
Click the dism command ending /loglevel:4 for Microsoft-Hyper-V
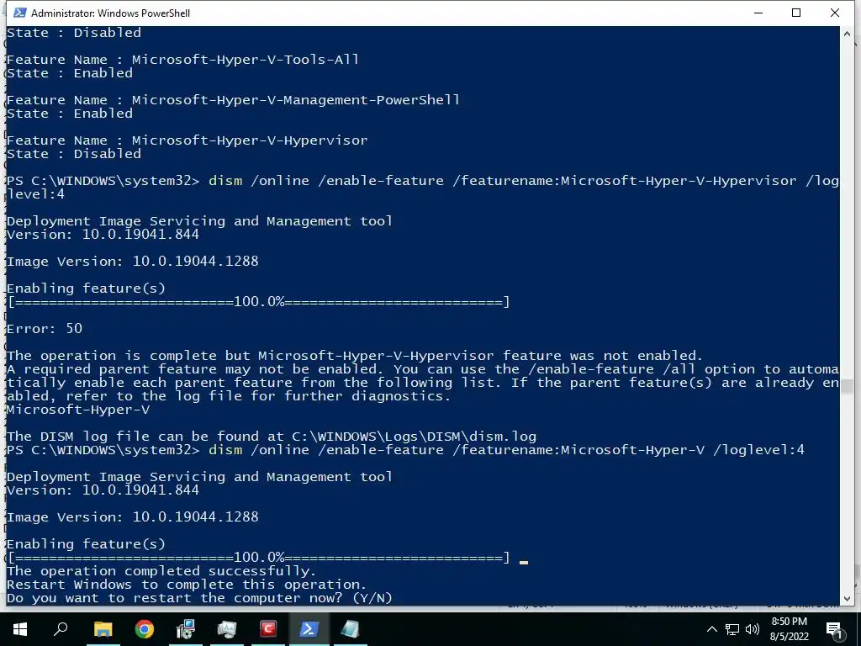[506, 450]
